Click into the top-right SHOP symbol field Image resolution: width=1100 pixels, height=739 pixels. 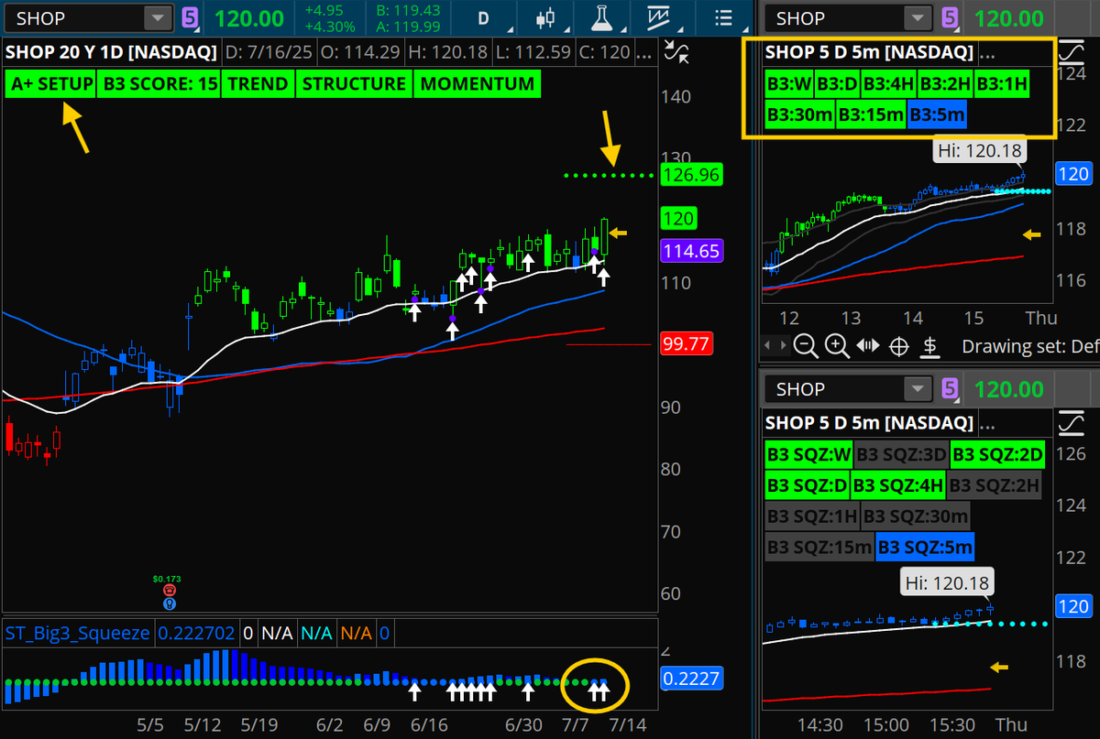click(836, 17)
